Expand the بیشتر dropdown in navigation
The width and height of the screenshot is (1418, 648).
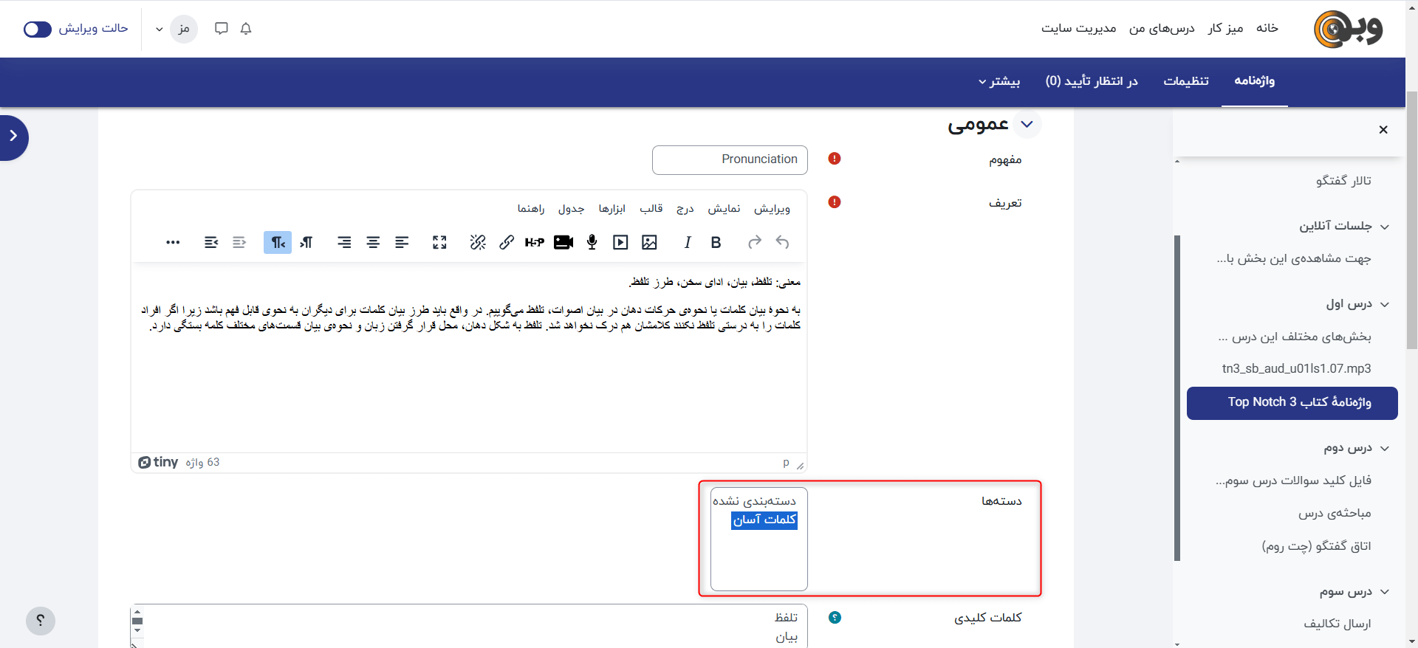[999, 81]
